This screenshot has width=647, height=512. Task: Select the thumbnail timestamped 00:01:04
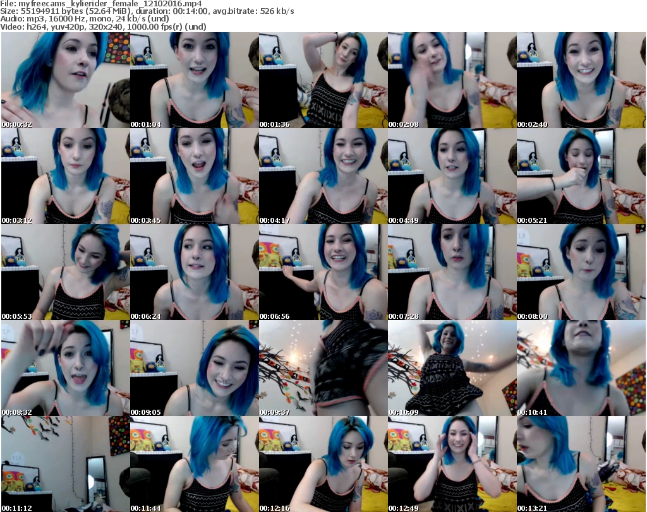tap(195, 80)
